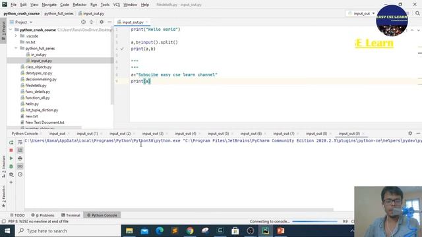
Task: Toggle the Show Variables glasses icon
Action: tap(20, 167)
